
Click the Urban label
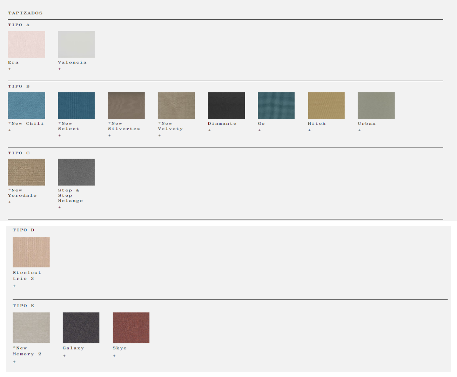[367, 124]
